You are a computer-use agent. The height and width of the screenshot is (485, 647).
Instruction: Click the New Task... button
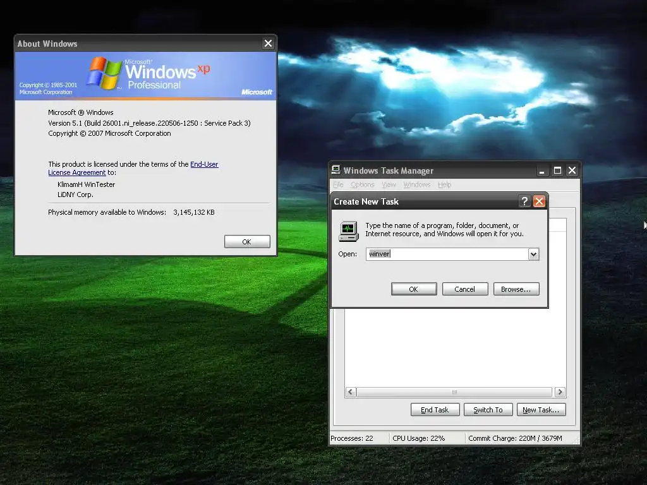tap(541, 409)
